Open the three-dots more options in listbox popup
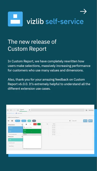Screen dimensions: 97x171 click(30, 124)
